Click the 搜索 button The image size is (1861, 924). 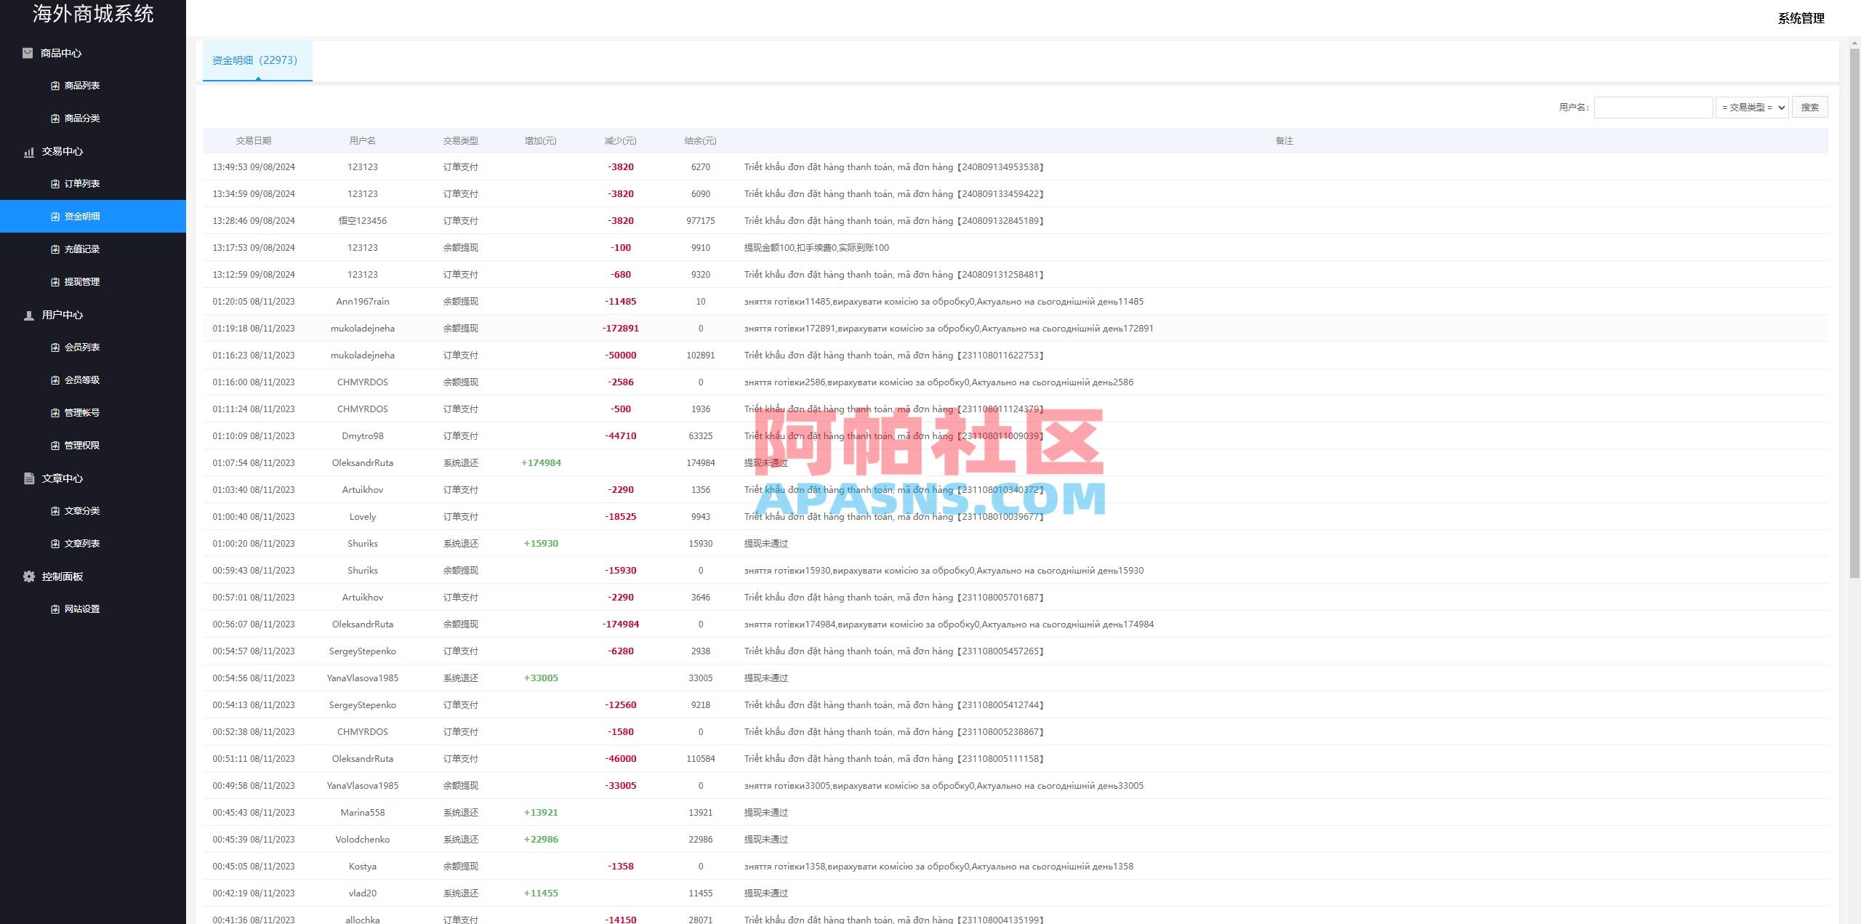(1810, 107)
